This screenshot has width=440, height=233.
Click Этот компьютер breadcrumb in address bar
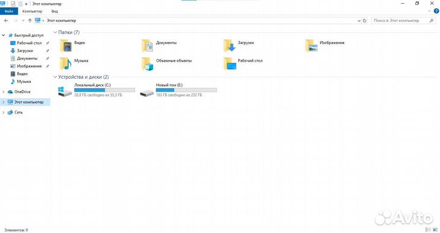coord(61,21)
